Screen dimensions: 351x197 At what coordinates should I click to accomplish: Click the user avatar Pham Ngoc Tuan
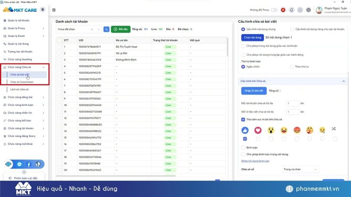[x=319, y=10]
